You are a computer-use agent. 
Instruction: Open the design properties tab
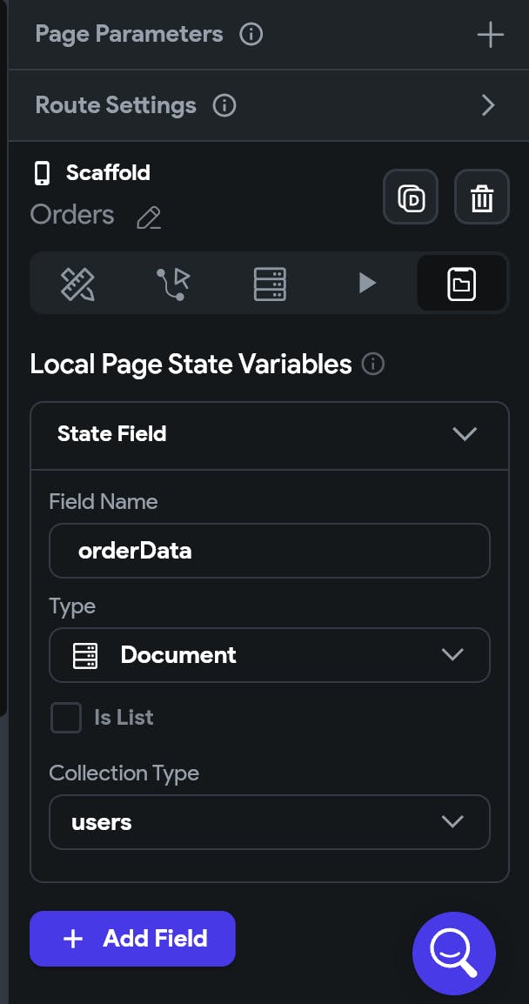point(77,284)
